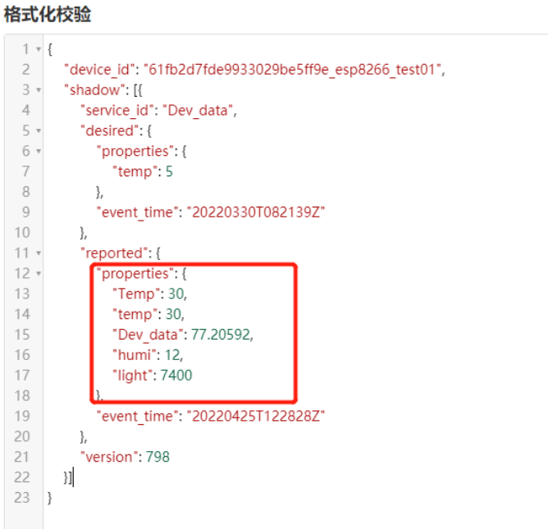The image size is (548, 529).
Task: Click the timestamp "20220425T122828Z"
Action: 256,416
